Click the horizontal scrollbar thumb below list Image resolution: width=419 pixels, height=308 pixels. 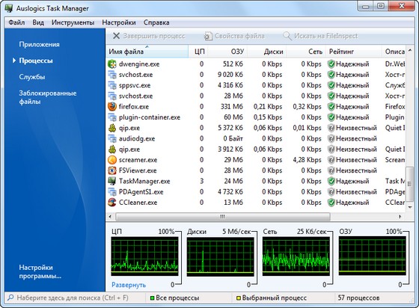coord(223,217)
